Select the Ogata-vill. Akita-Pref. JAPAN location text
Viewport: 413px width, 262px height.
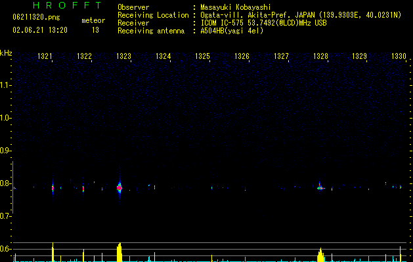click(x=301, y=15)
